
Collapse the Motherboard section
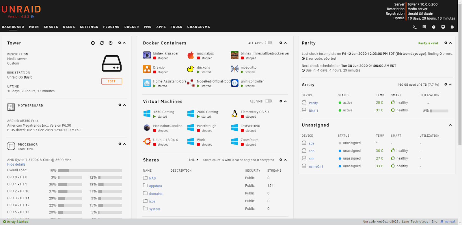click(124, 105)
